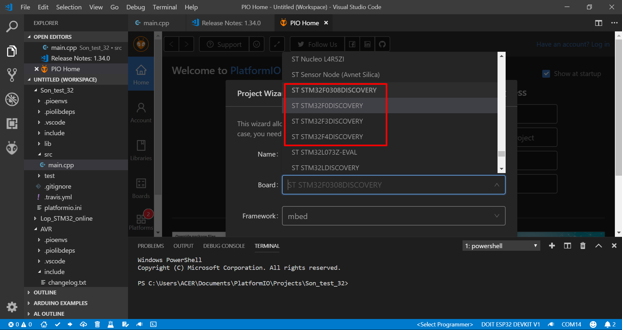The height and width of the screenshot is (330, 622).
Task: Split the editor with the layout icon
Action: 598,23
